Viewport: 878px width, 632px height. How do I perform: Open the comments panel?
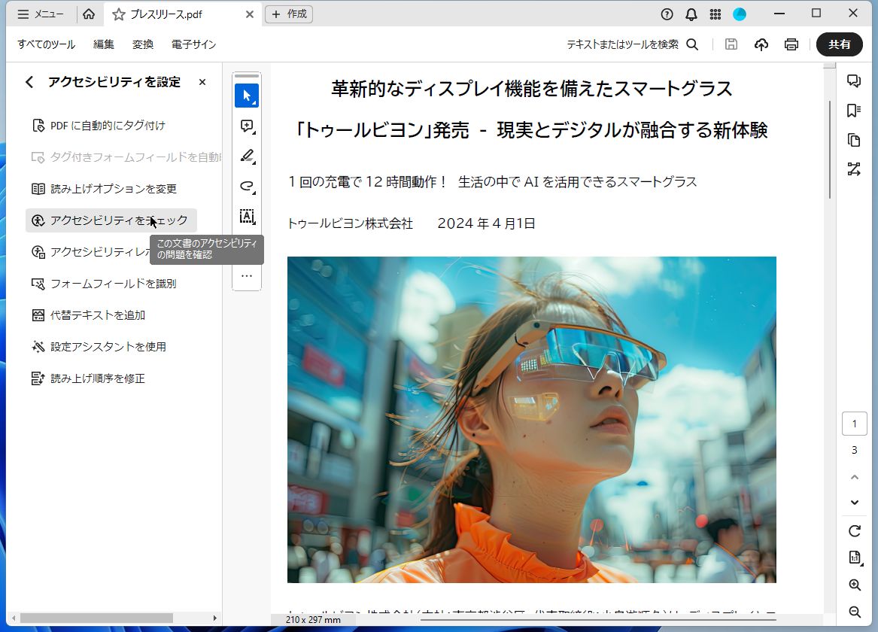854,81
